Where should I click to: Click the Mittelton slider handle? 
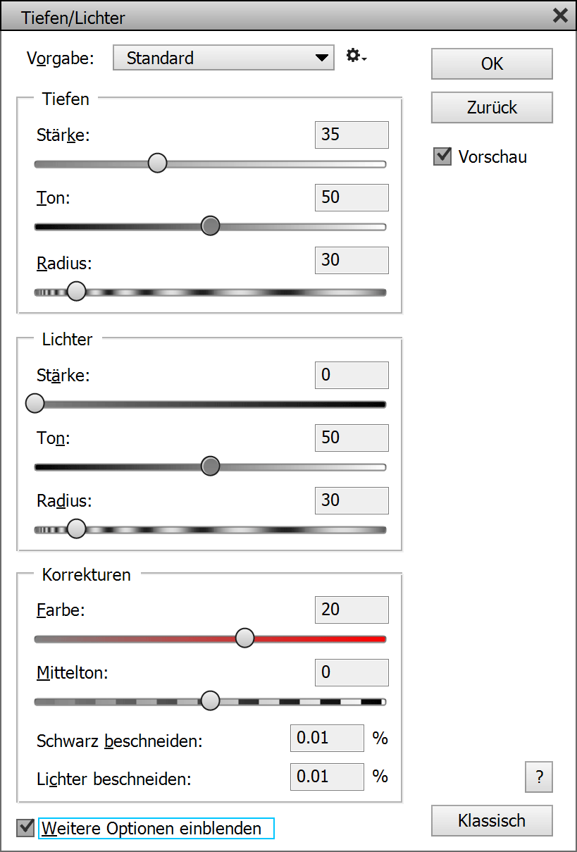click(x=210, y=700)
